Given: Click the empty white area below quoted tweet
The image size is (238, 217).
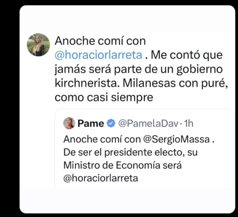Looking at the screenshot, I should [127, 201].
